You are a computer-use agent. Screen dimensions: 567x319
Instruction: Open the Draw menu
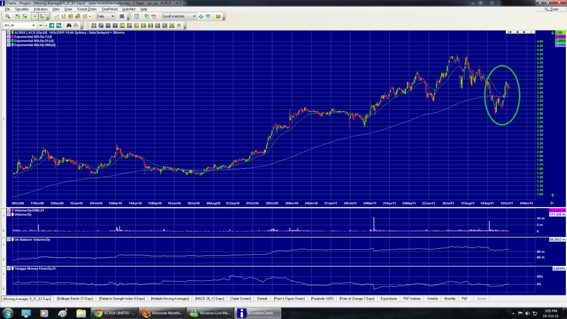click(x=68, y=9)
